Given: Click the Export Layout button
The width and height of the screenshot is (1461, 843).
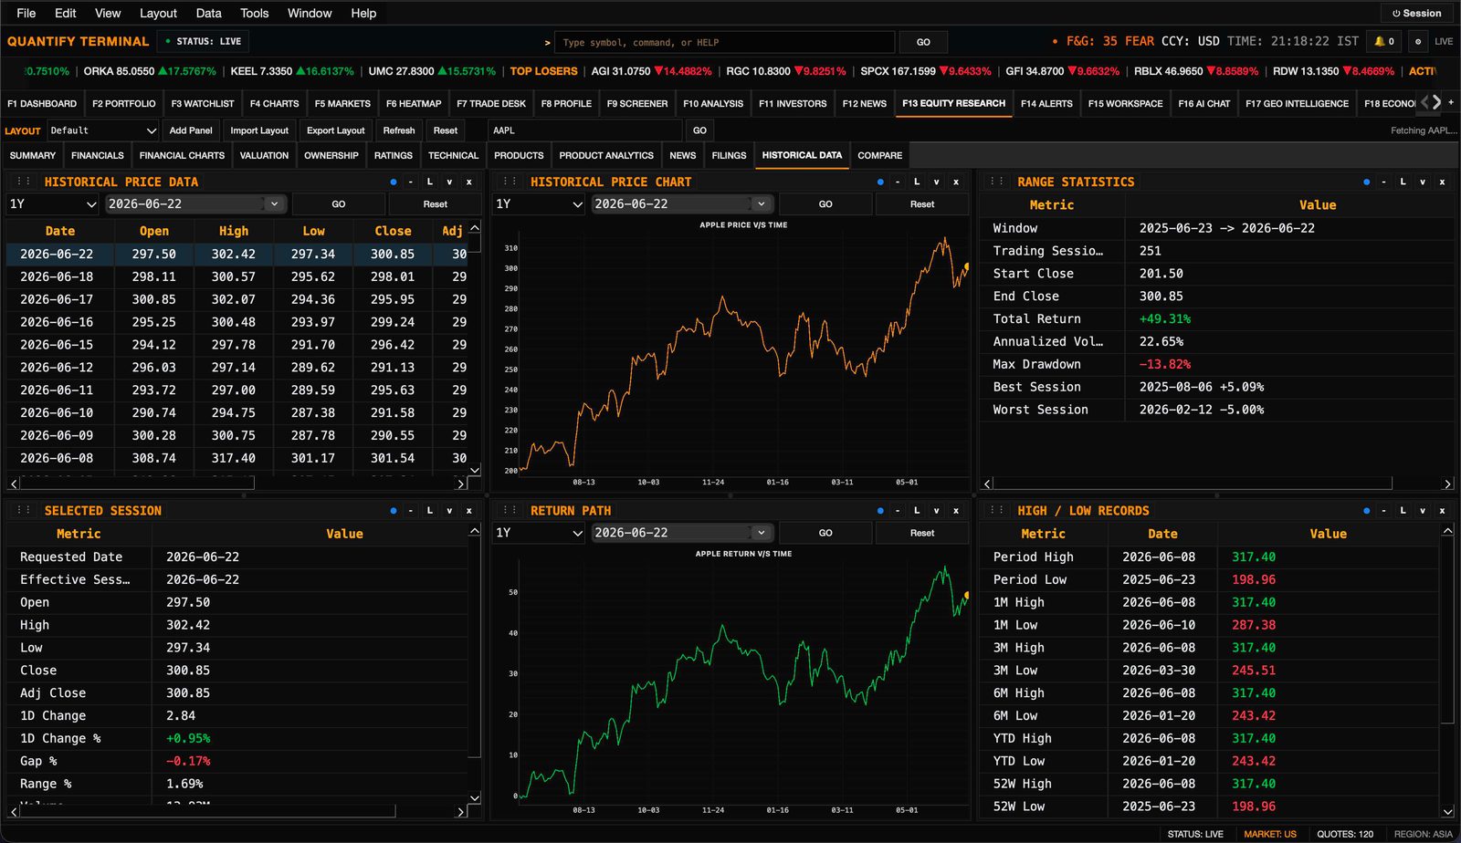Looking at the screenshot, I should (335, 130).
